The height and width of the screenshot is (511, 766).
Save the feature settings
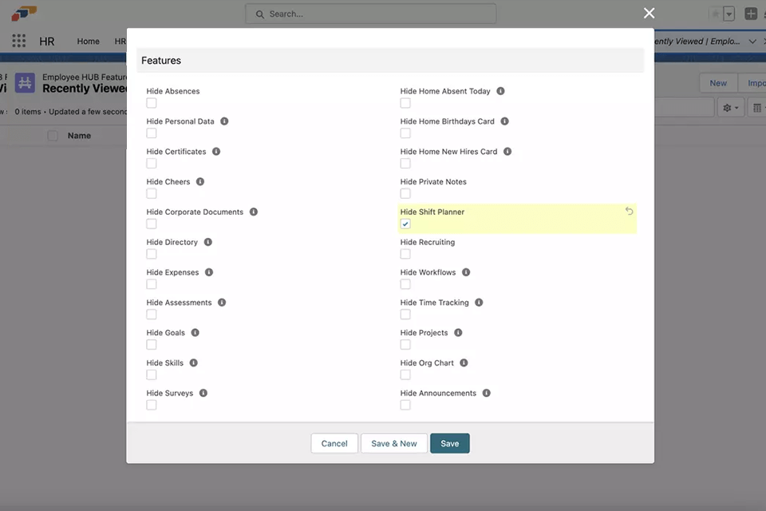click(x=450, y=443)
